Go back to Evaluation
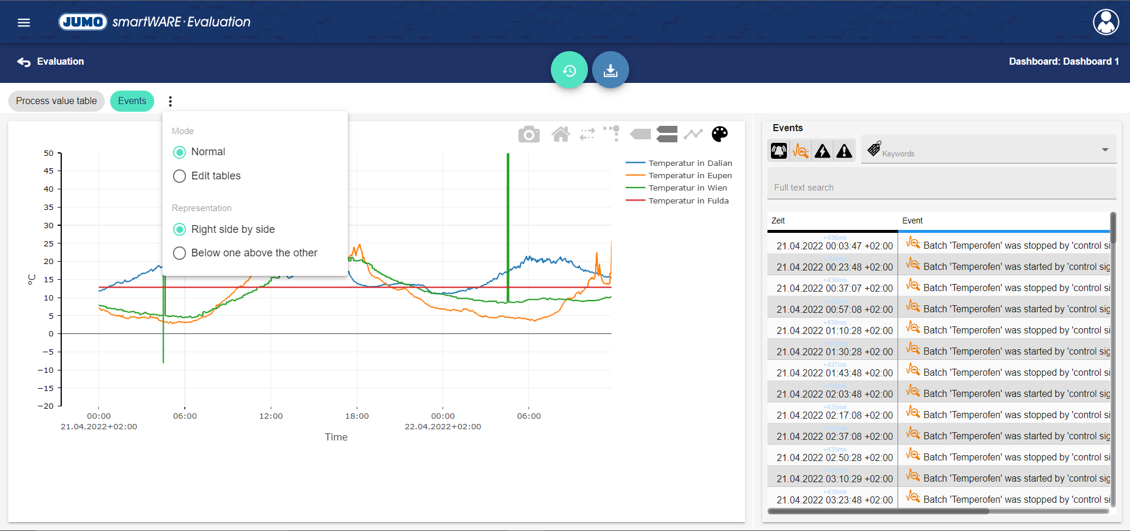This screenshot has height=531, width=1130. pos(51,62)
